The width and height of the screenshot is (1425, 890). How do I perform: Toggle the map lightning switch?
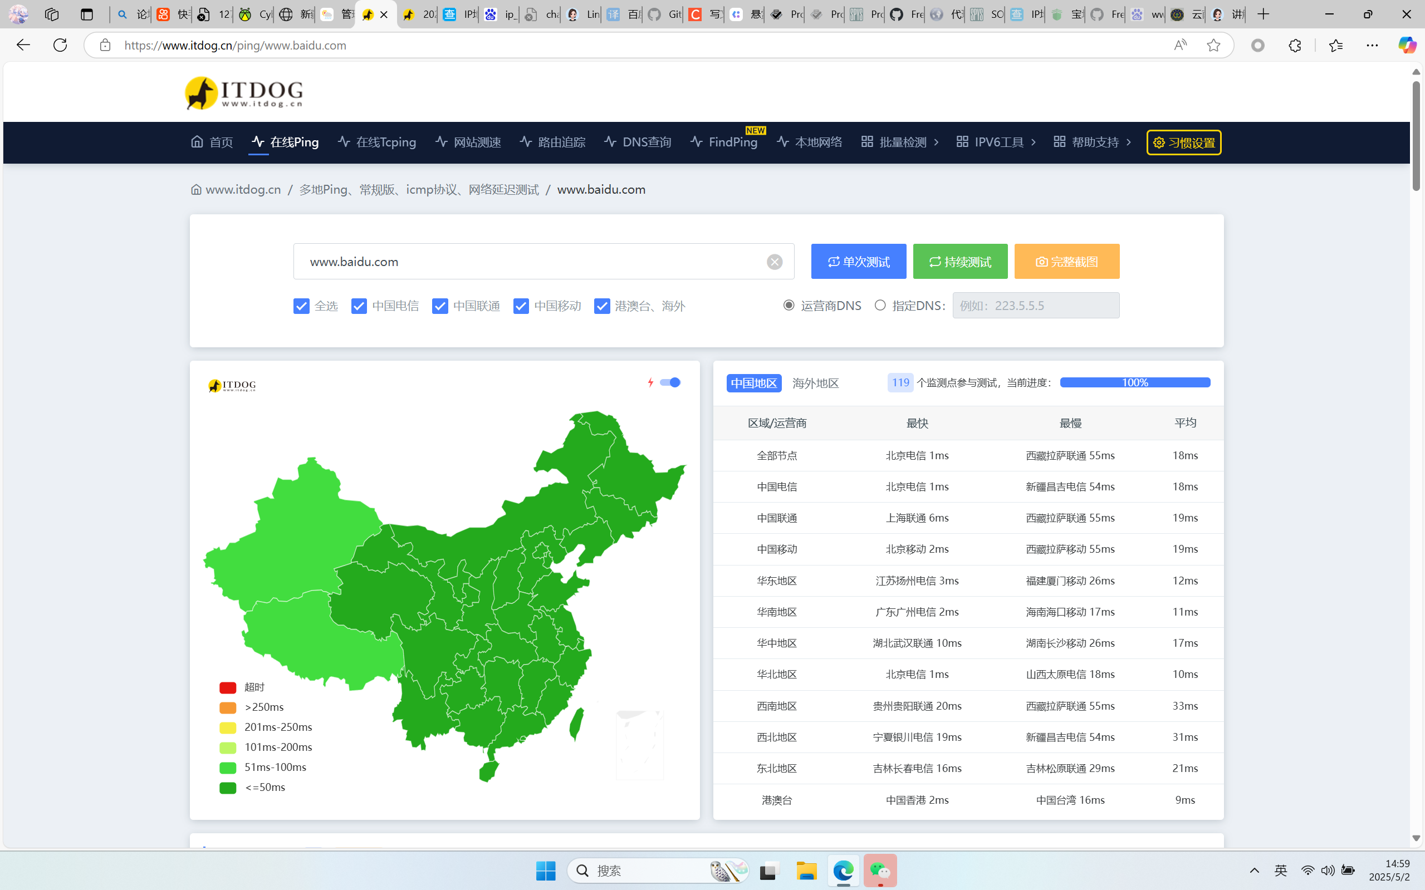coord(669,382)
